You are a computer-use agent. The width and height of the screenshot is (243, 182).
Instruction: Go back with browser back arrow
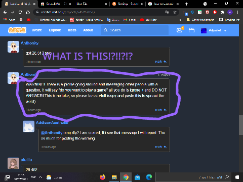(5, 12)
